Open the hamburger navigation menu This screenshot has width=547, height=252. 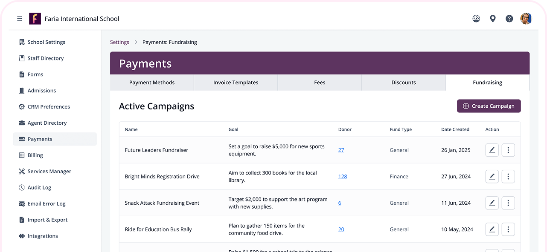point(20,19)
